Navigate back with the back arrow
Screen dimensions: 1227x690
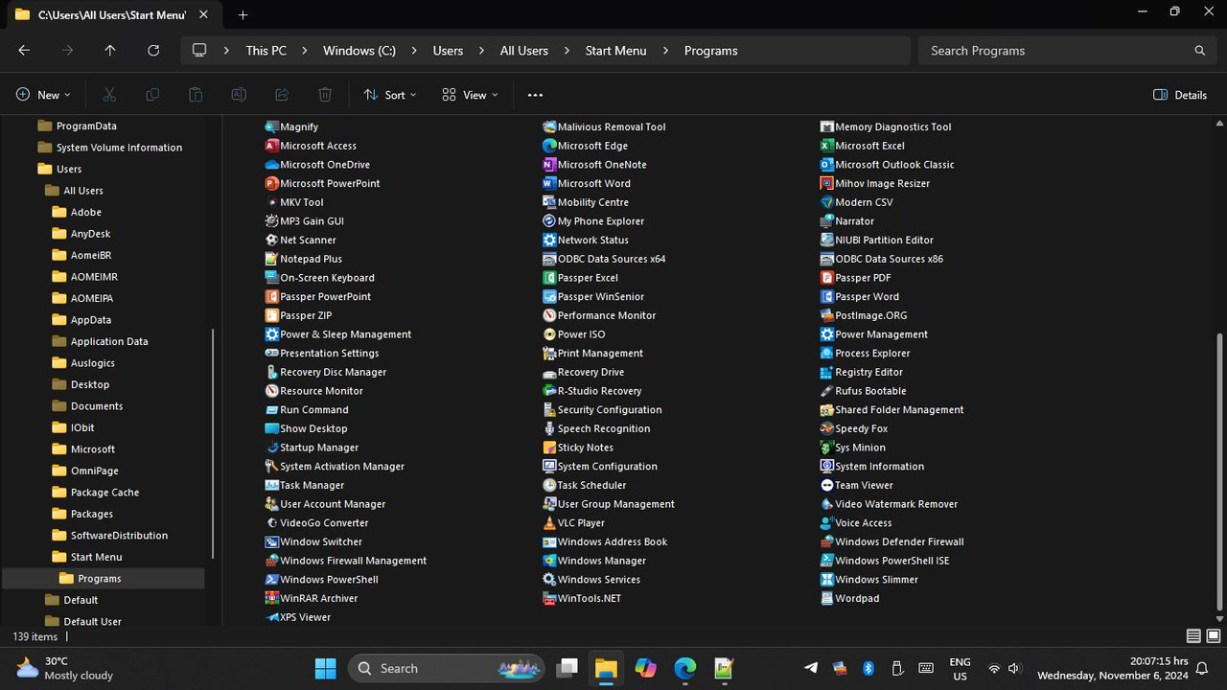24,51
